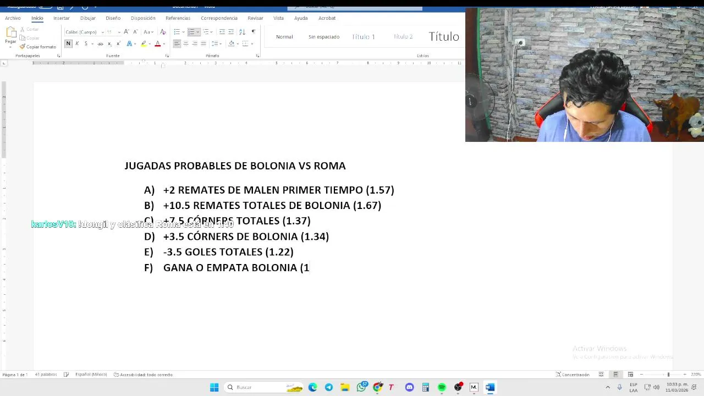Screen dimensions: 704x396
Task: Apply red font color
Action: click(157, 43)
